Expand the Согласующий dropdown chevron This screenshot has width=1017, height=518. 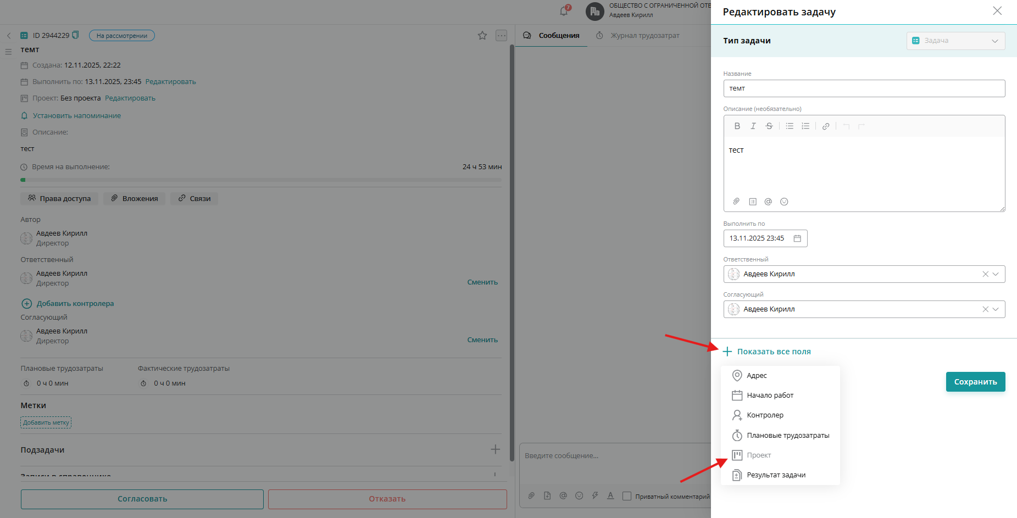pyautogui.click(x=996, y=309)
